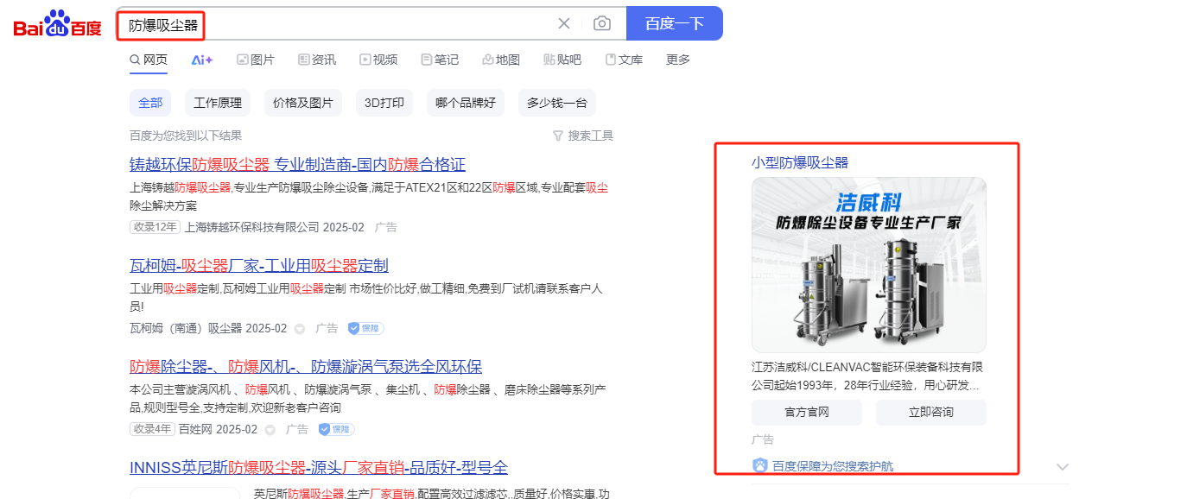Click the 百度一下 search button
1187x499 pixels.
point(675,23)
